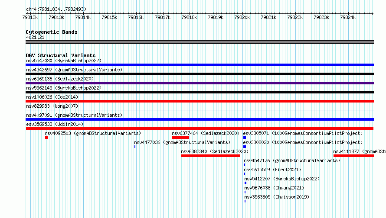This screenshot has height=218, width=386.
Task: Select the blue tick under nsv4477036
Action: click(135, 147)
